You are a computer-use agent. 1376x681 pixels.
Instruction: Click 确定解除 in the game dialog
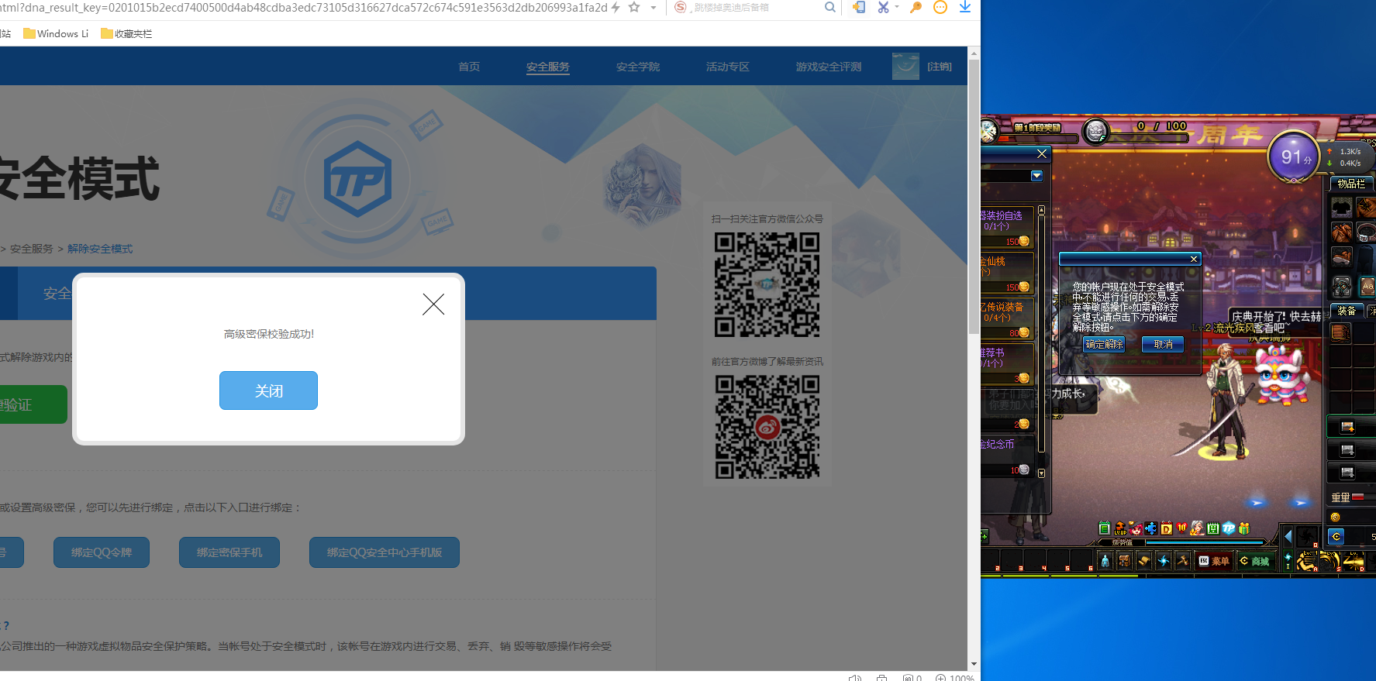click(1104, 344)
